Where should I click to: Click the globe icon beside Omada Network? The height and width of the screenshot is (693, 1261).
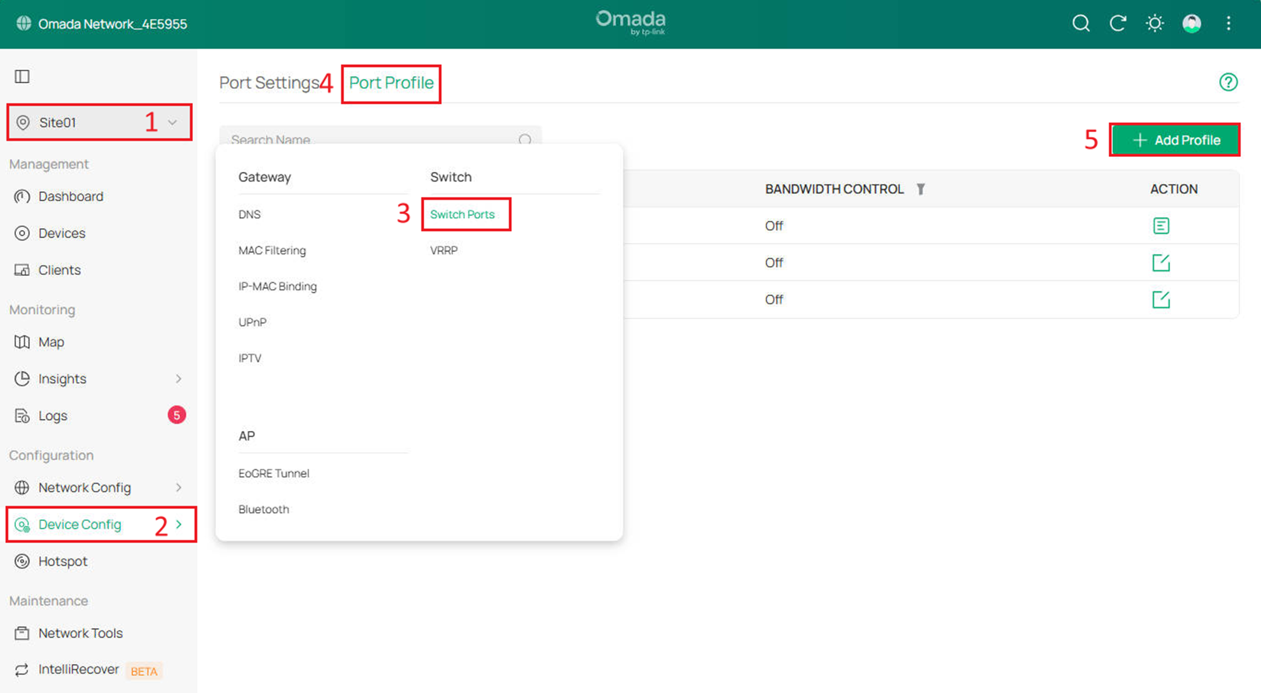coord(24,24)
